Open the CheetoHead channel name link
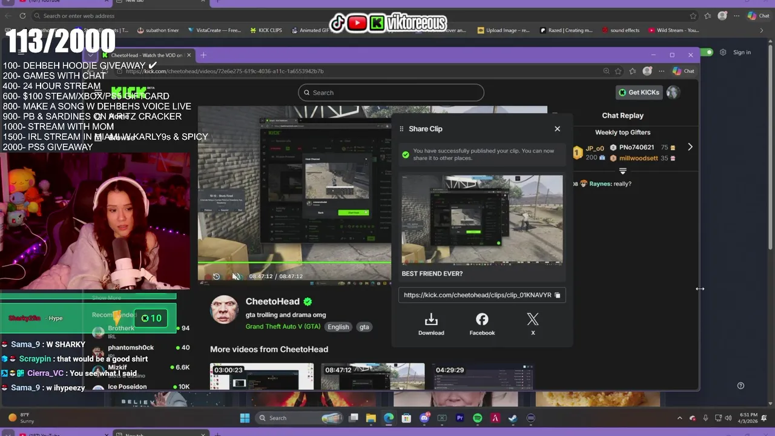The height and width of the screenshot is (436, 775). pyautogui.click(x=272, y=302)
